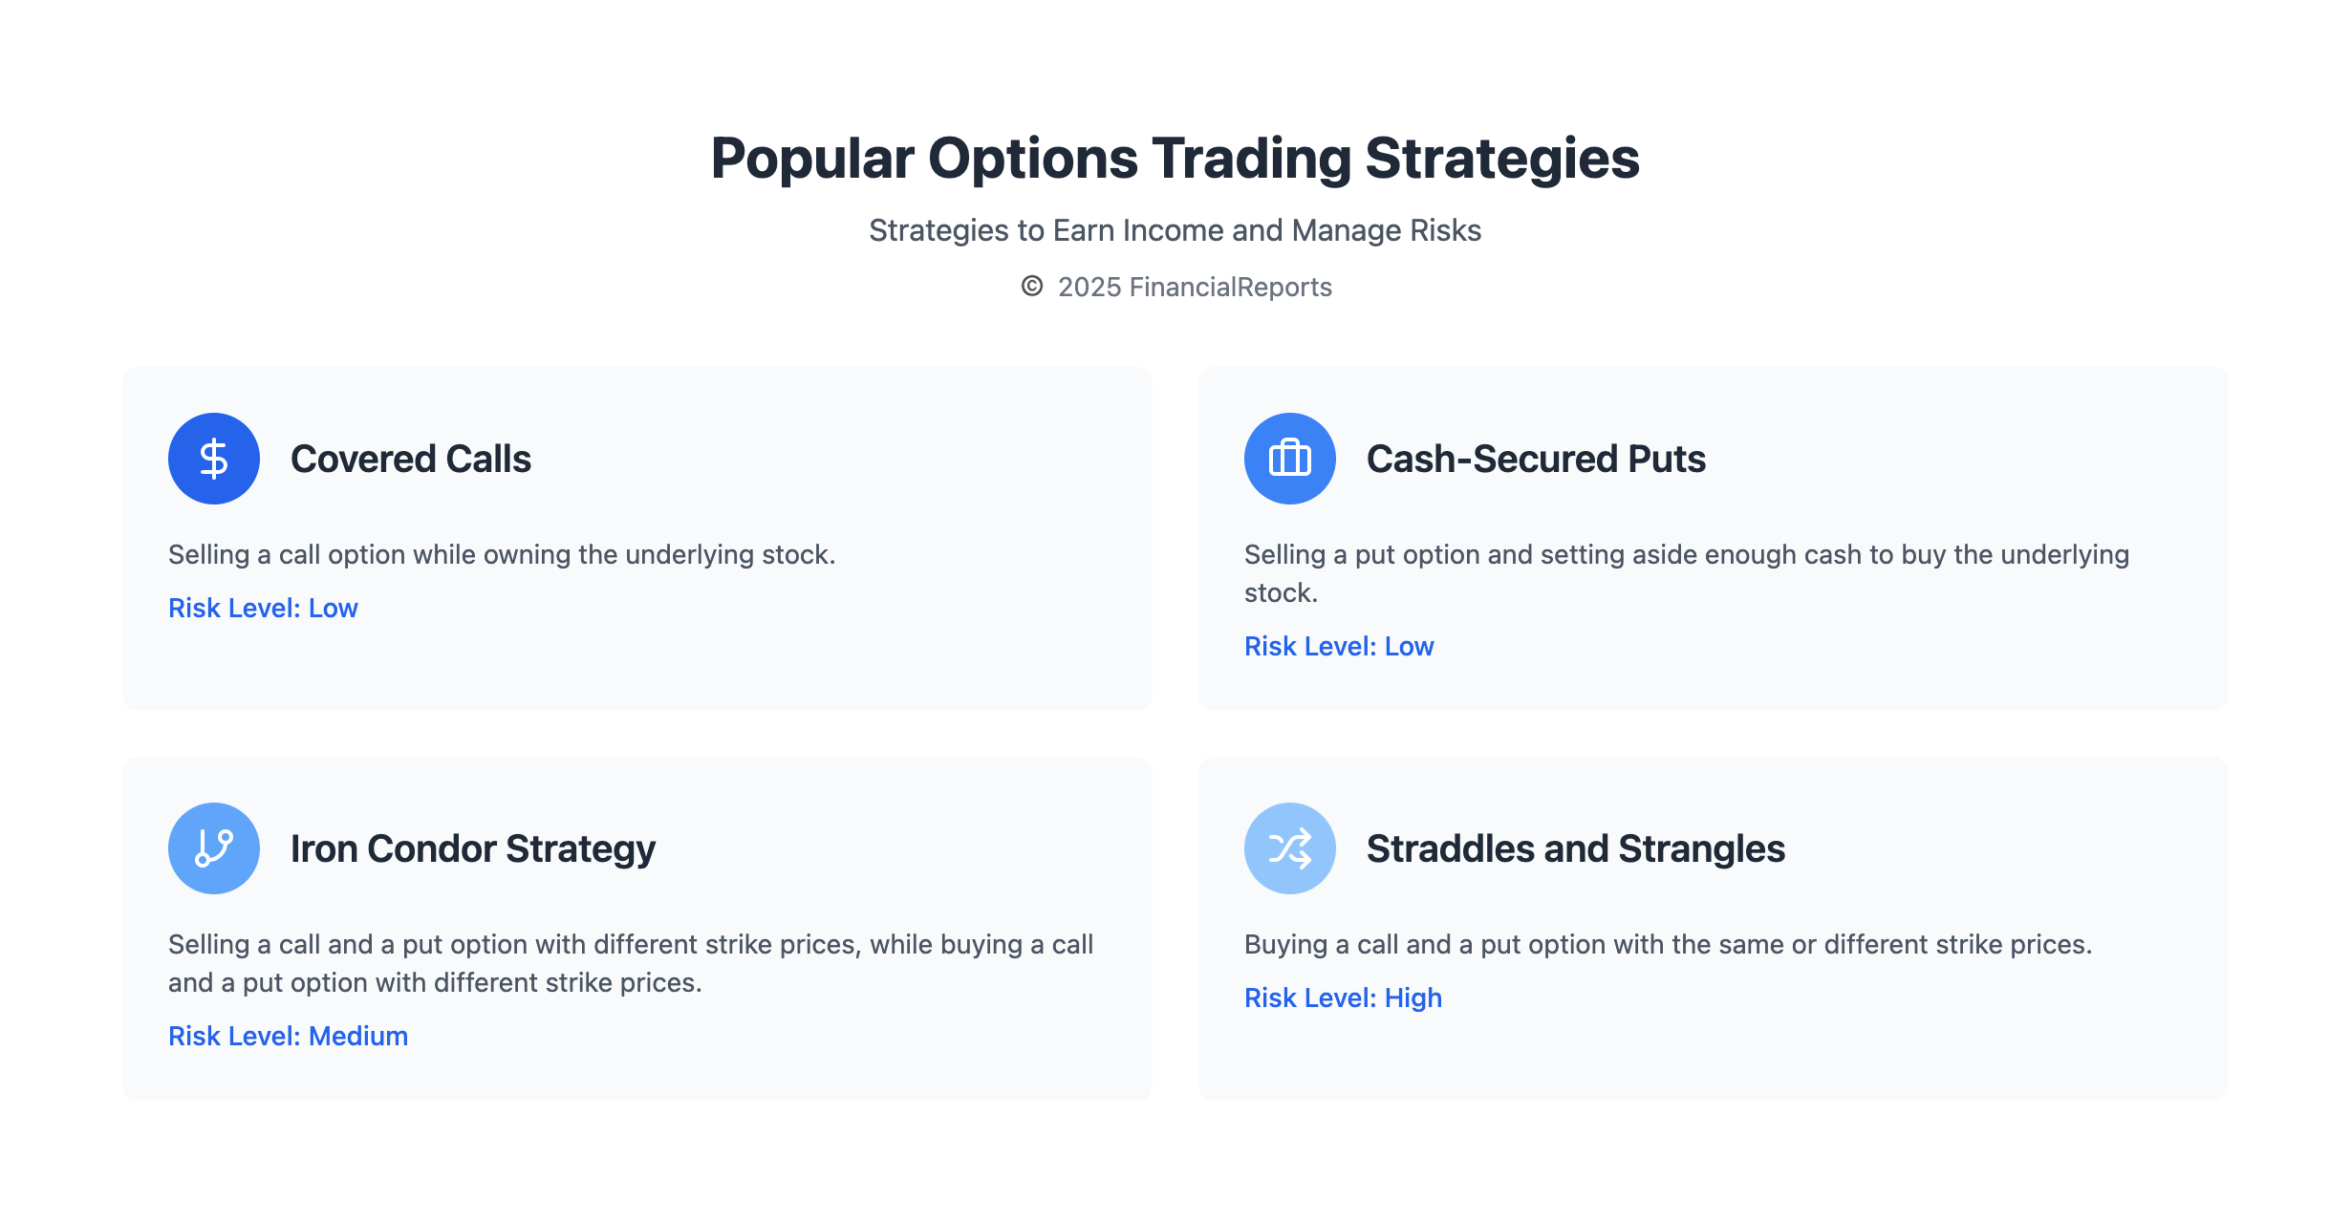The height and width of the screenshot is (1223, 2351).
Task: Select the Covered Calls heading
Action: pos(411,459)
